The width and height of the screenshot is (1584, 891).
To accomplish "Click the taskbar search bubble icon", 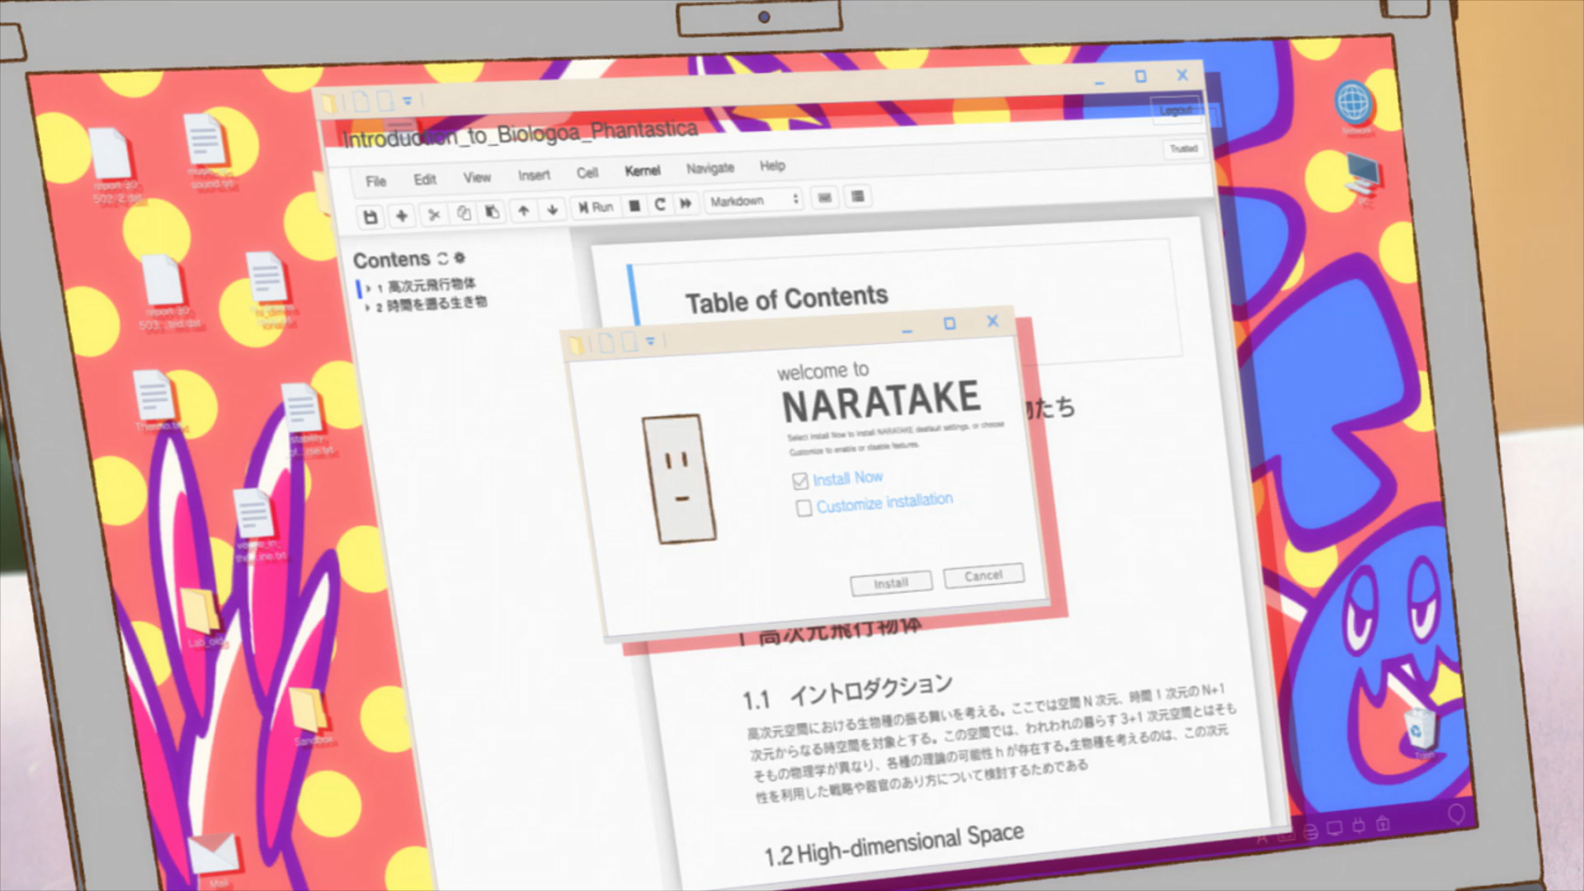I will click(1456, 815).
